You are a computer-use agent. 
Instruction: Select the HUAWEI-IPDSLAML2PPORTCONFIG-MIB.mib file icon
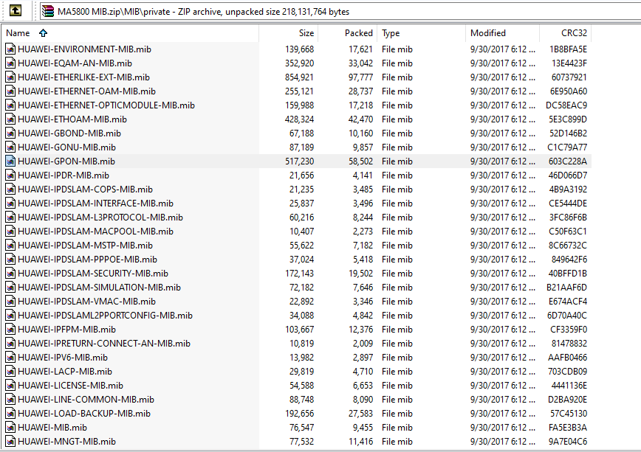[x=10, y=316]
